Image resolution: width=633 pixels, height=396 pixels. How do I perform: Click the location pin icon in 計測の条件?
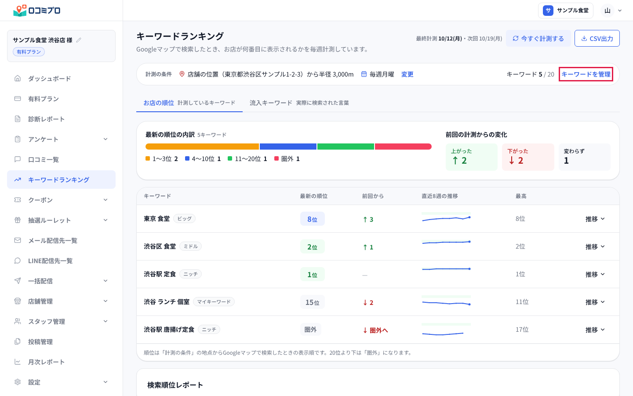pyautogui.click(x=182, y=74)
